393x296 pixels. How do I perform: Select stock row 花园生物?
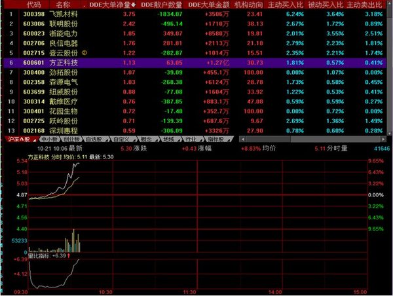tap(195, 111)
